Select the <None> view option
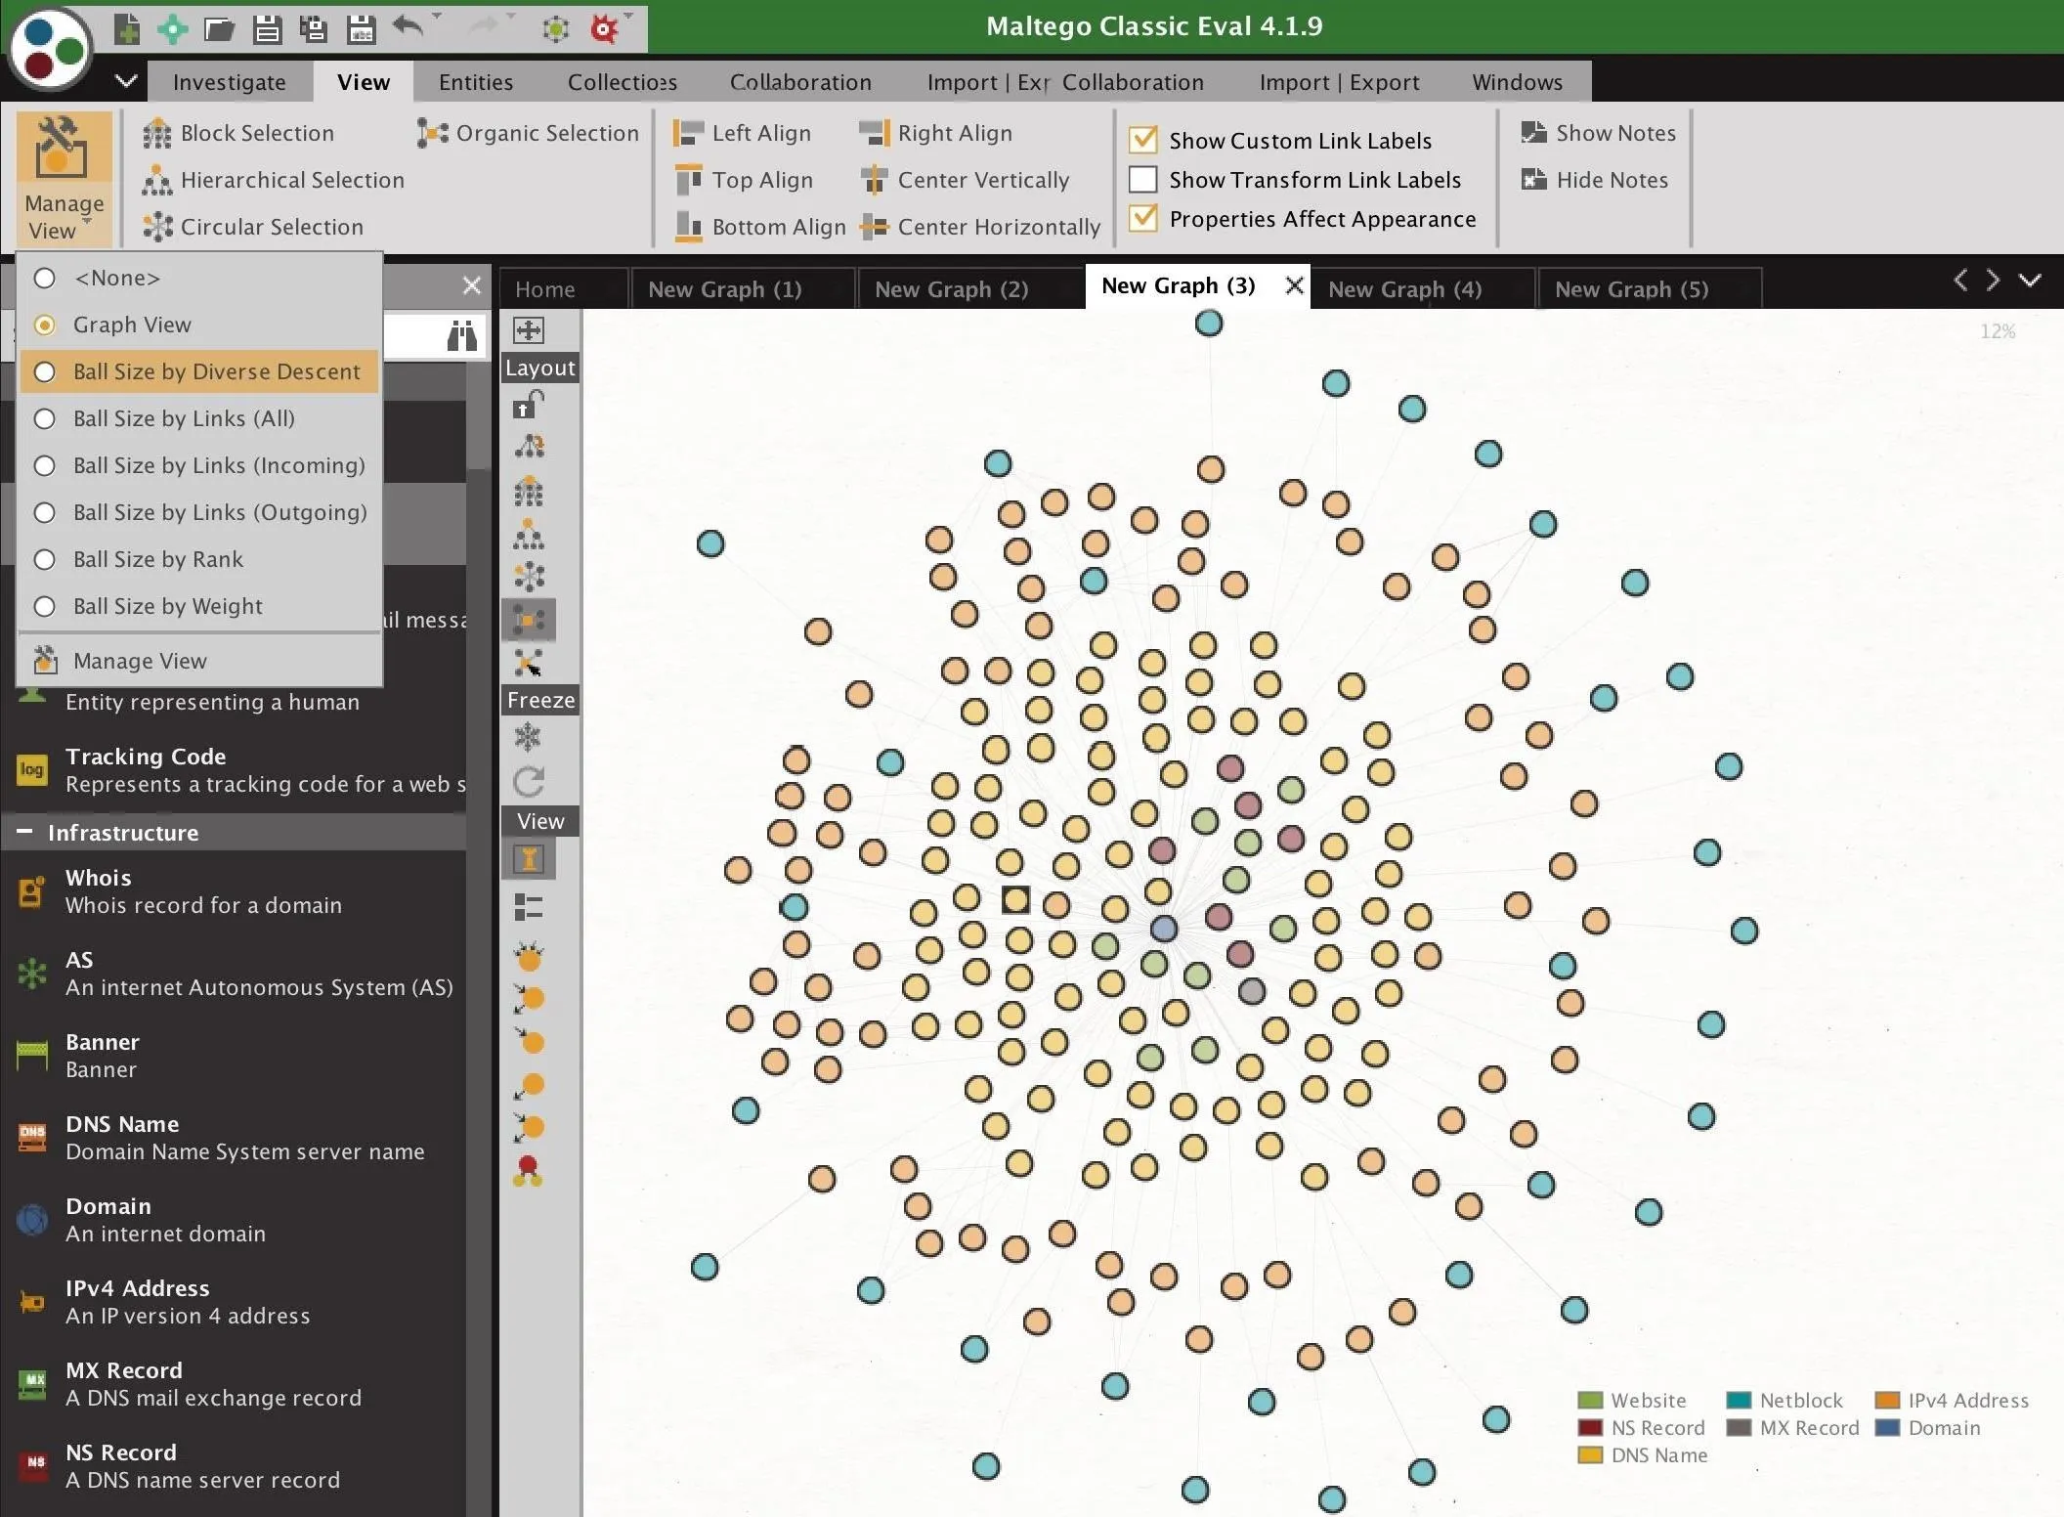 (199, 279)
